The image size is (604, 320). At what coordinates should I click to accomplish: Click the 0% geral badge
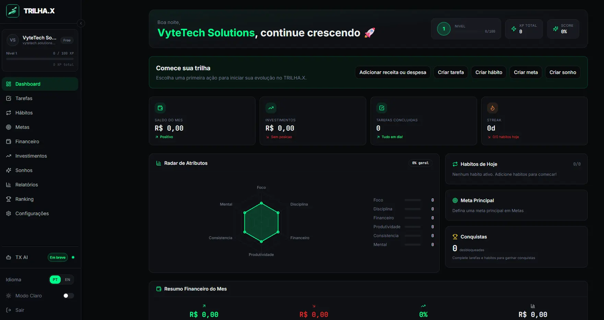pyautogui.click(x=420, y=163)
